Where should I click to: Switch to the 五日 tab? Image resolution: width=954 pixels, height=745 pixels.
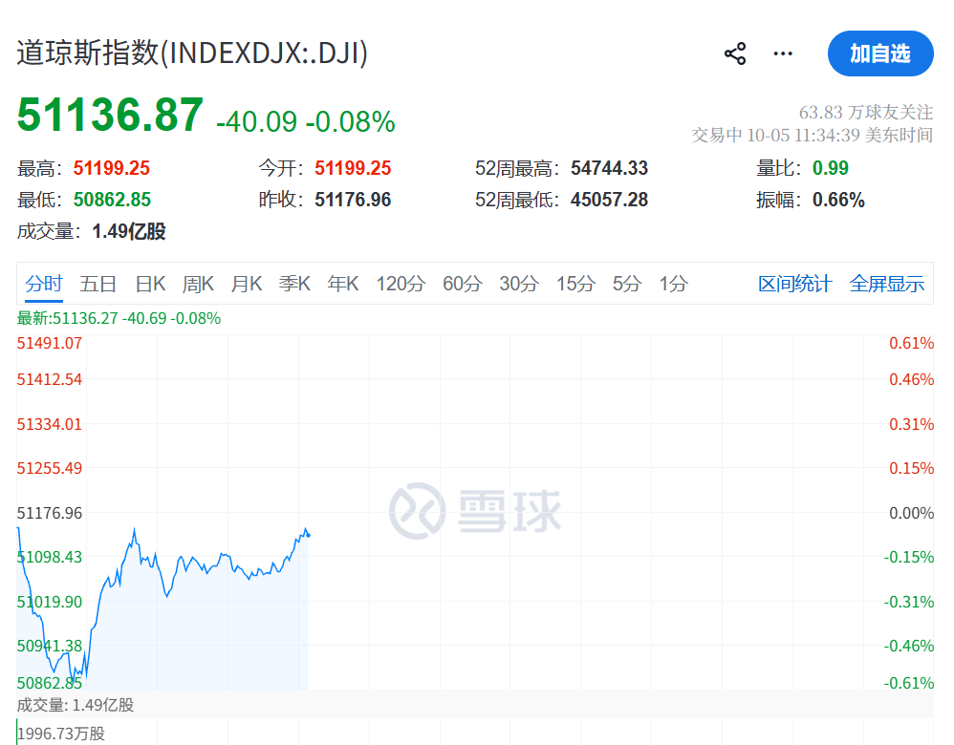pos(98,284)
